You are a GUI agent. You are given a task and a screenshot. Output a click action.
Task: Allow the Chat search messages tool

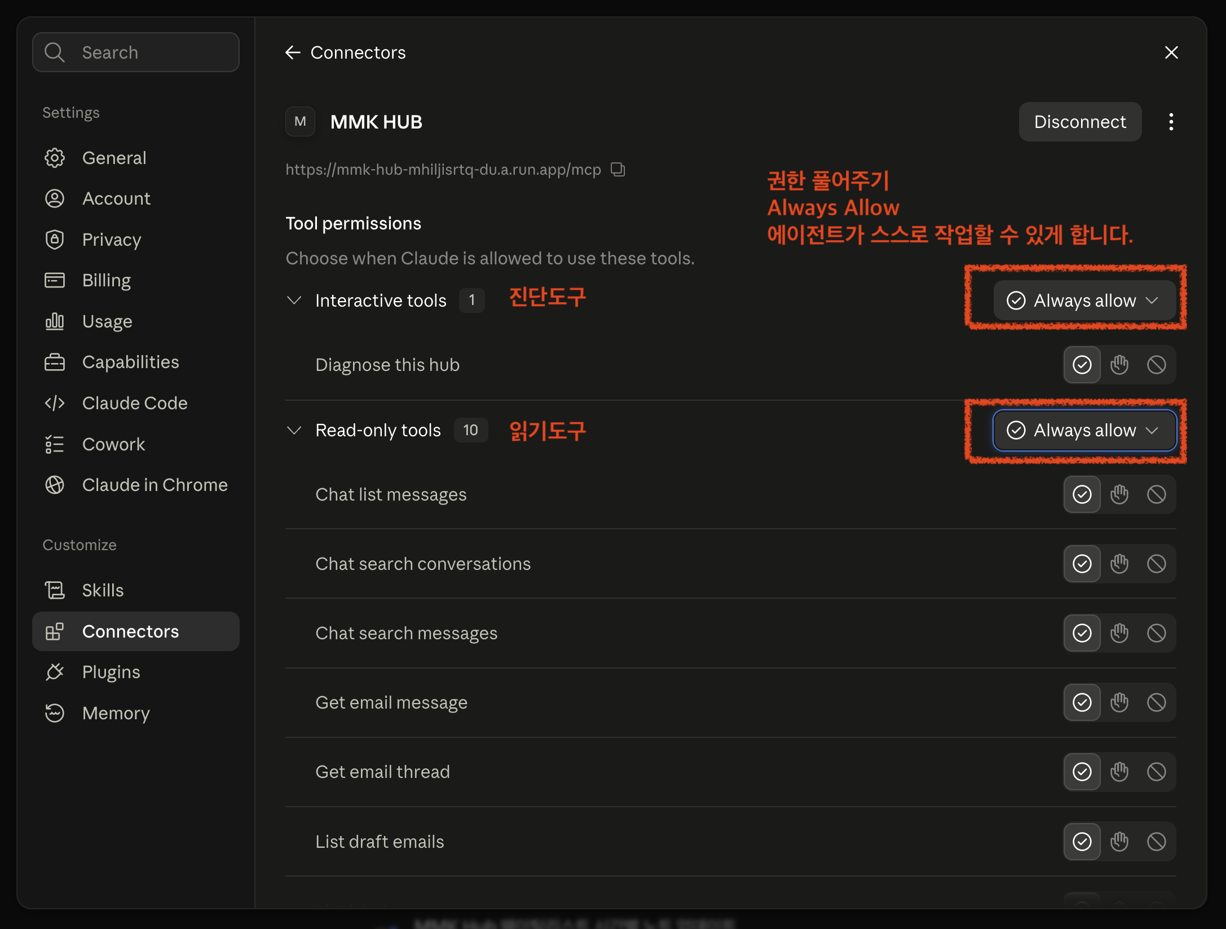click(1082, 633)
